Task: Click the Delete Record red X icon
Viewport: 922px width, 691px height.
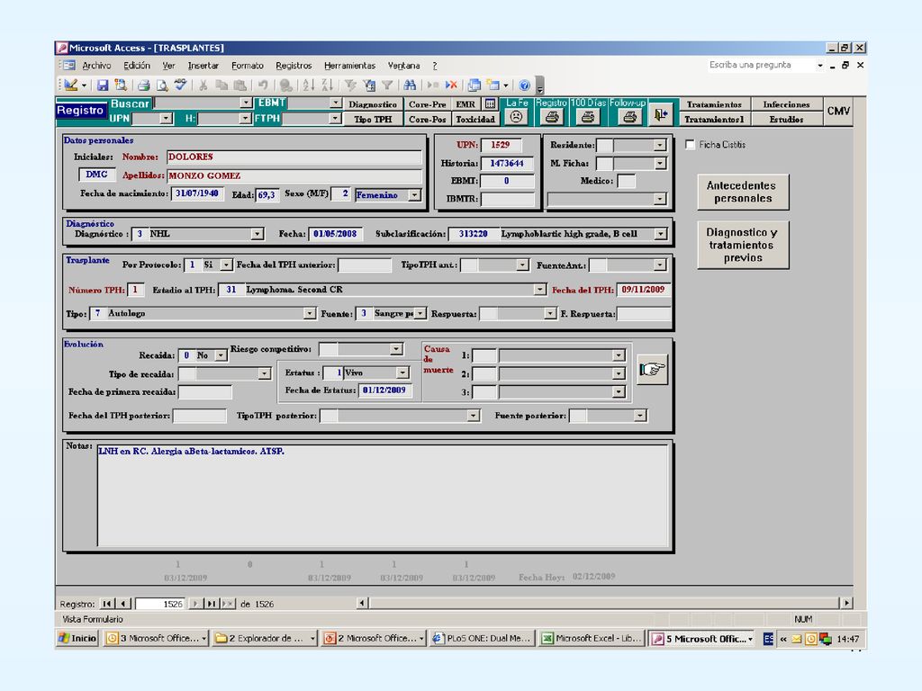Action: click(x=451, y=85)
